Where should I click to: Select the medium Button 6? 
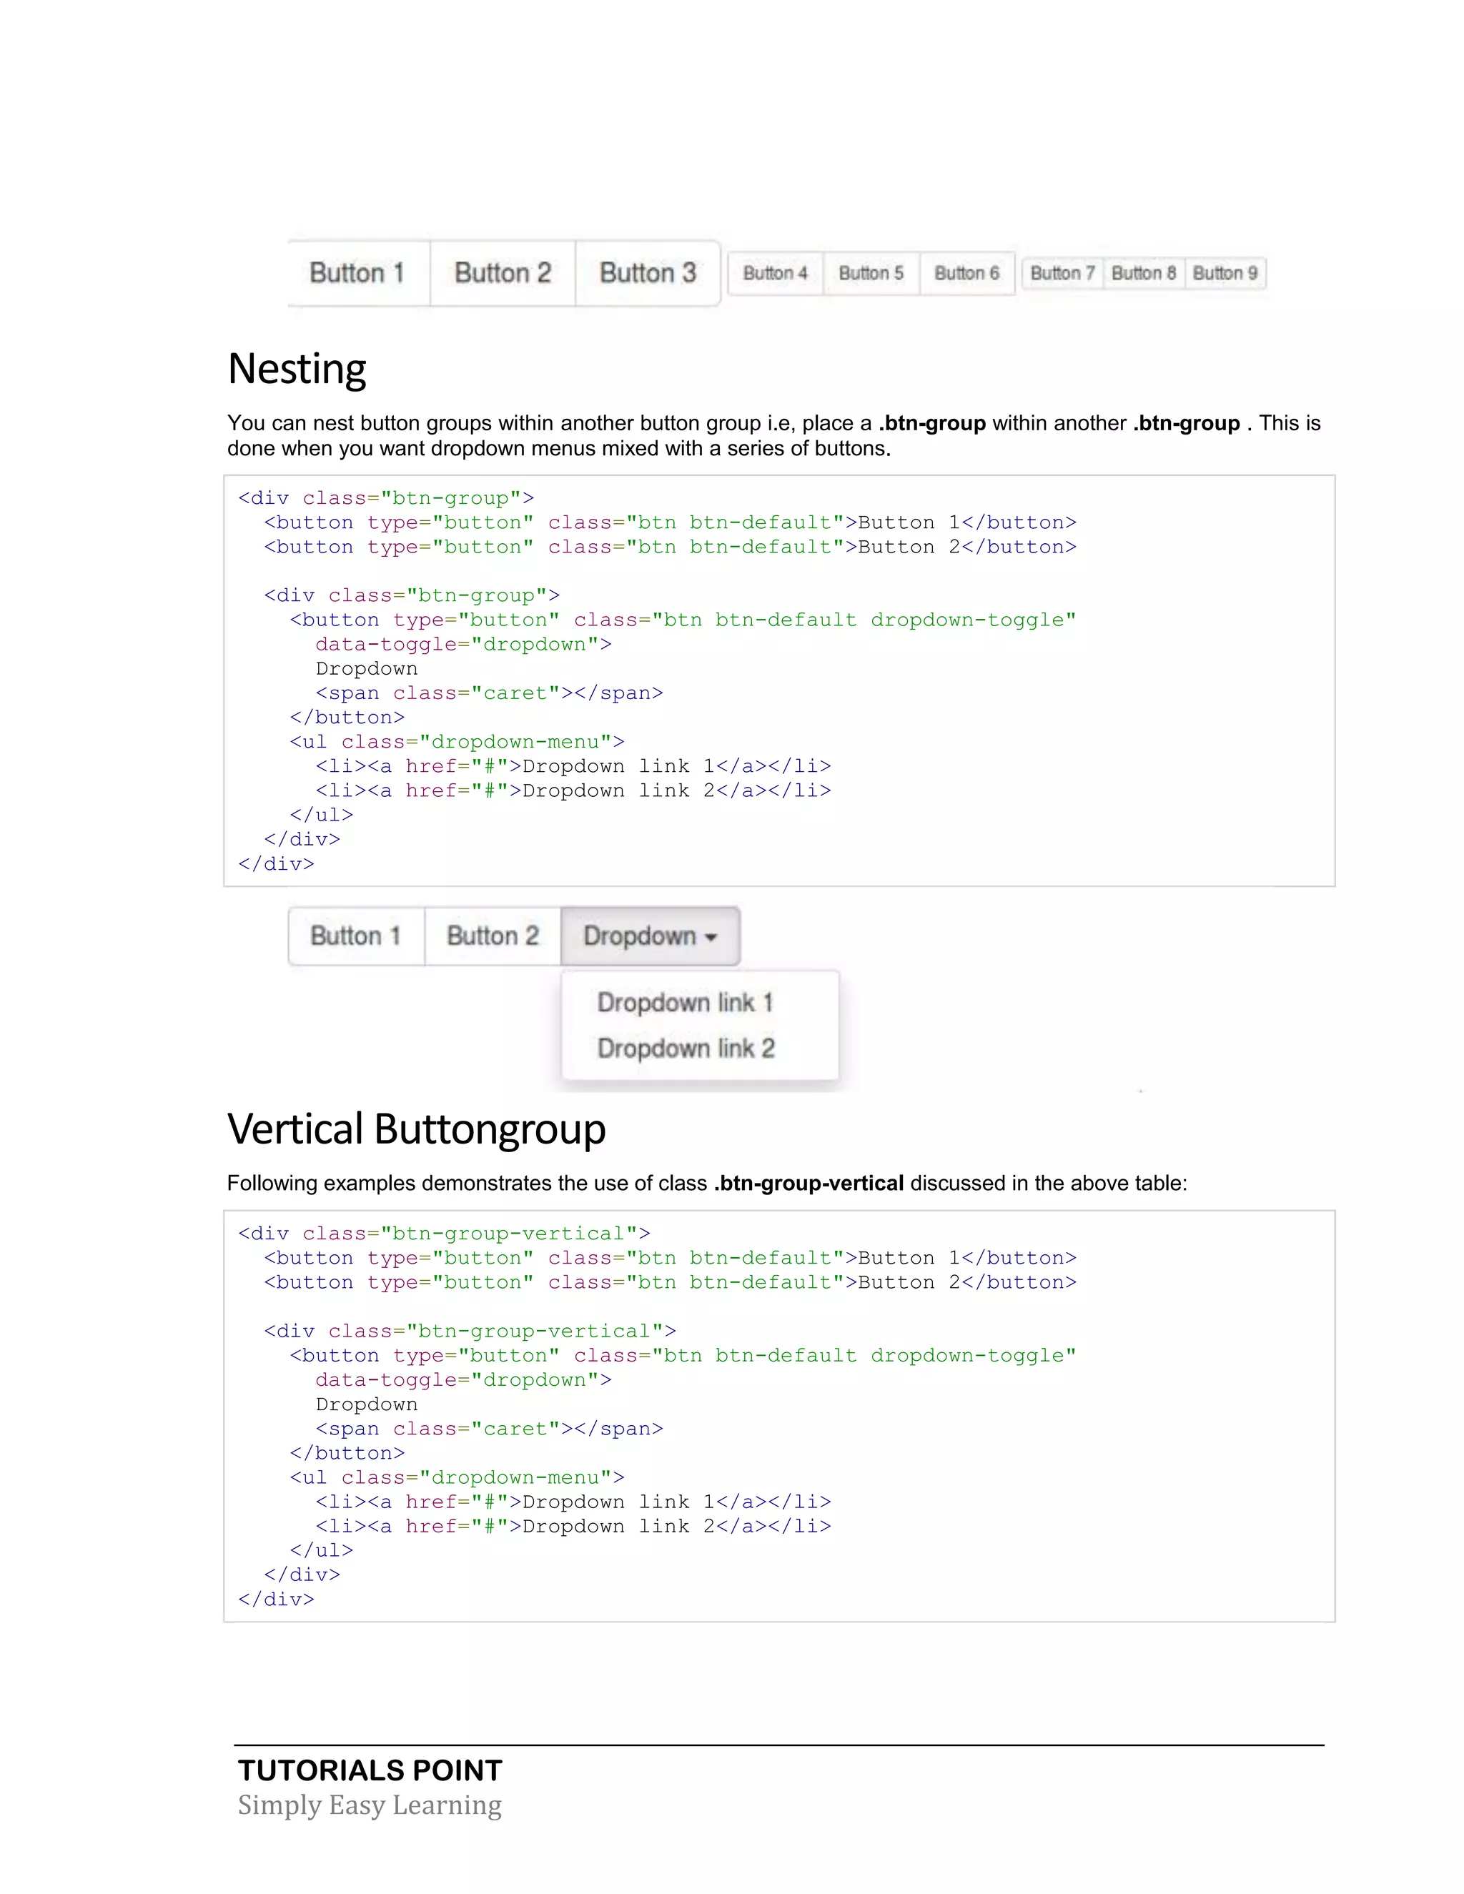966,273
